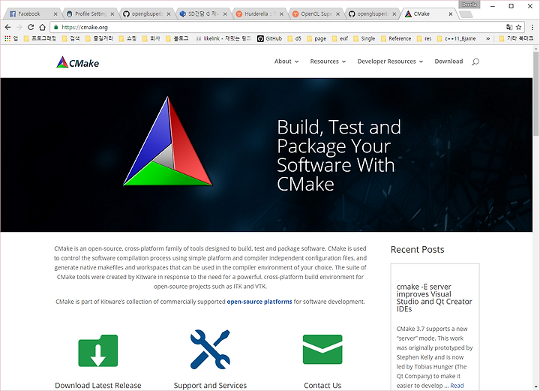Expand the Resources menu

tap(328, 62)
